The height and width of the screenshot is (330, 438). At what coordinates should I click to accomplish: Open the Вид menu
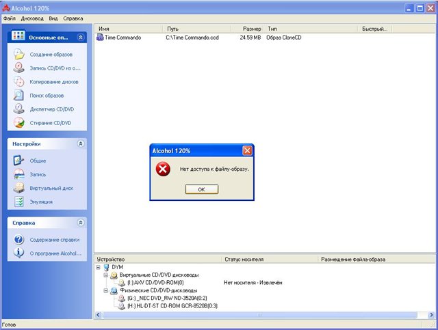[53, 18]
